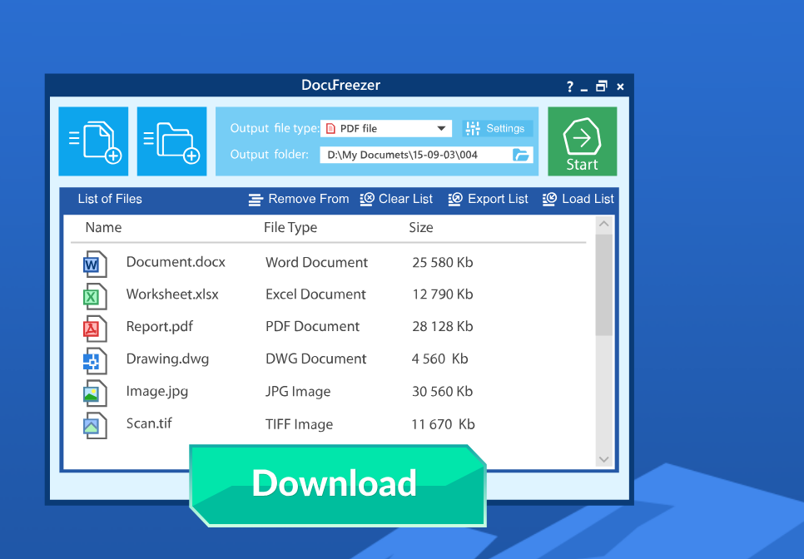Select the Report.pdf file icon
The image size is (804, 559).
click(94, 328)
